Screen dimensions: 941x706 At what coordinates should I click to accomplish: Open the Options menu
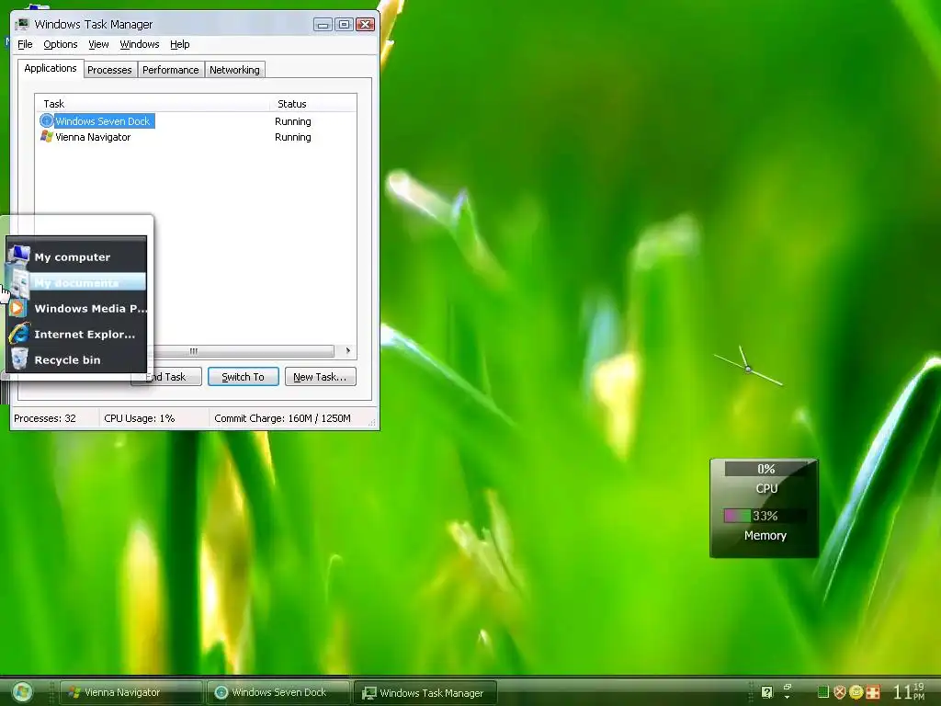coord(60,44)
